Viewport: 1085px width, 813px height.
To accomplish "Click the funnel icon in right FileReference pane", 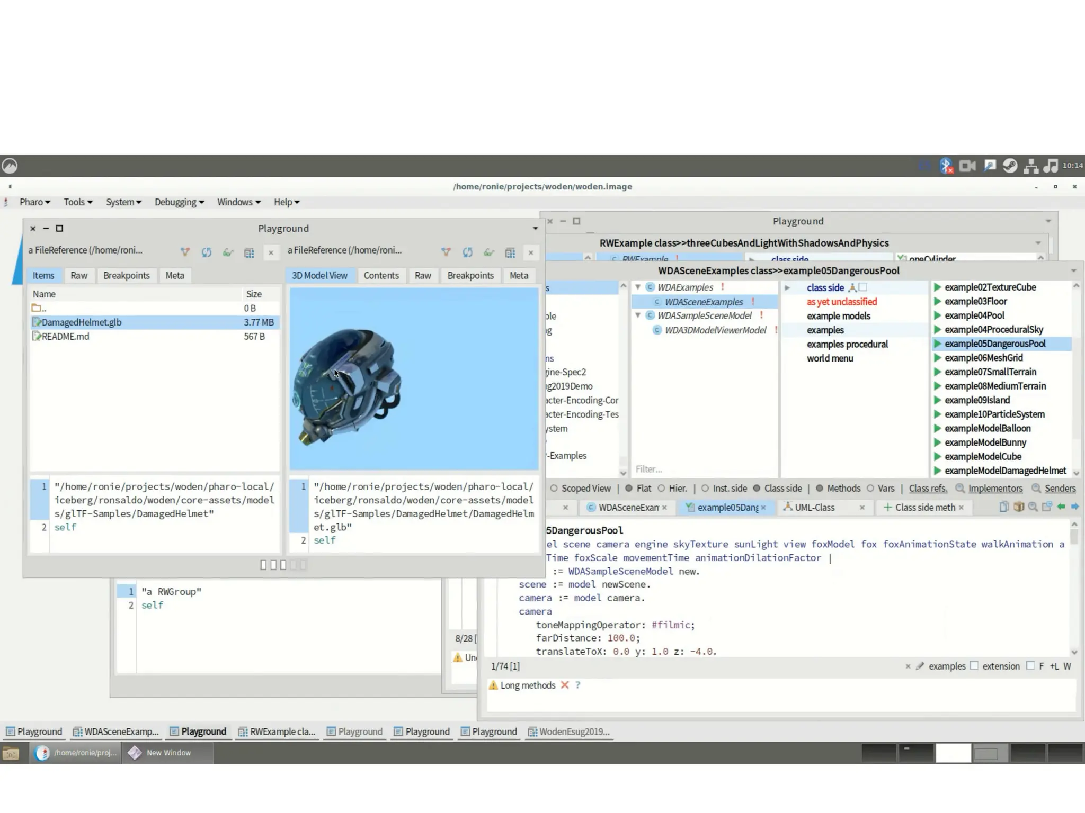I will pyautogui.click(x=446, y=252).
